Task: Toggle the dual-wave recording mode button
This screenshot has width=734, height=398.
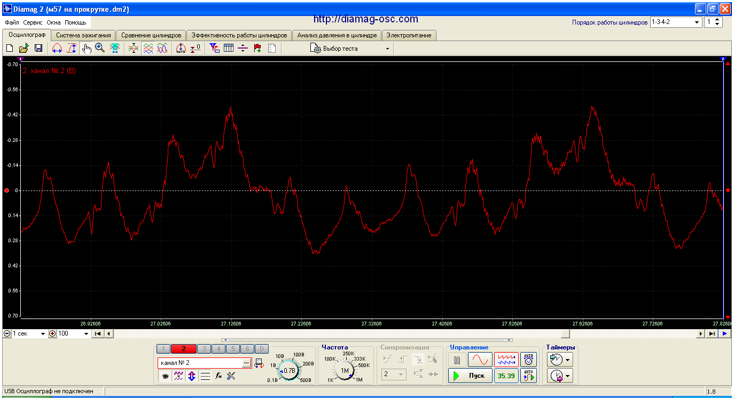Action: 506,359
